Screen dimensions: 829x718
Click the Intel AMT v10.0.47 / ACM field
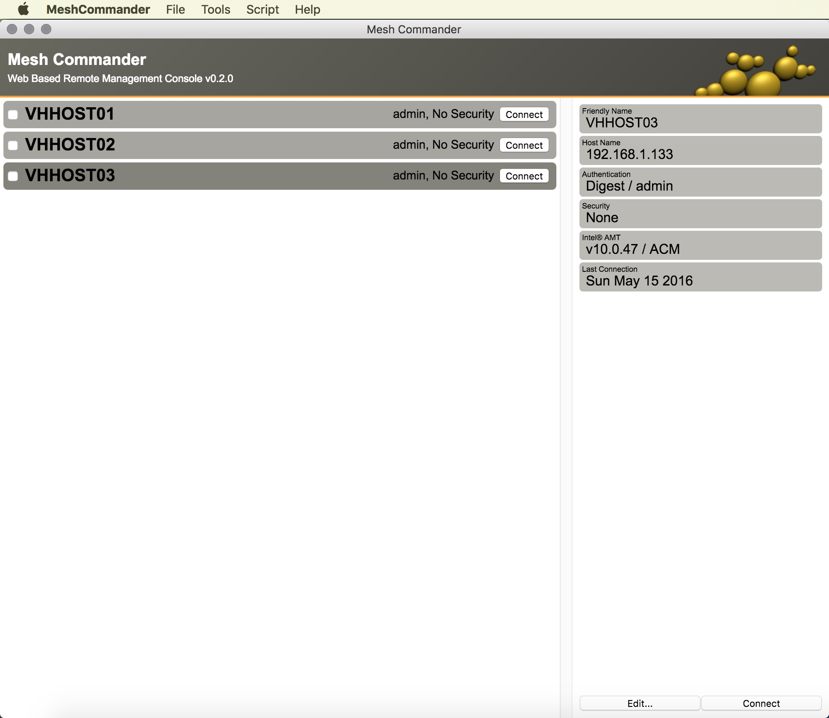700,245
